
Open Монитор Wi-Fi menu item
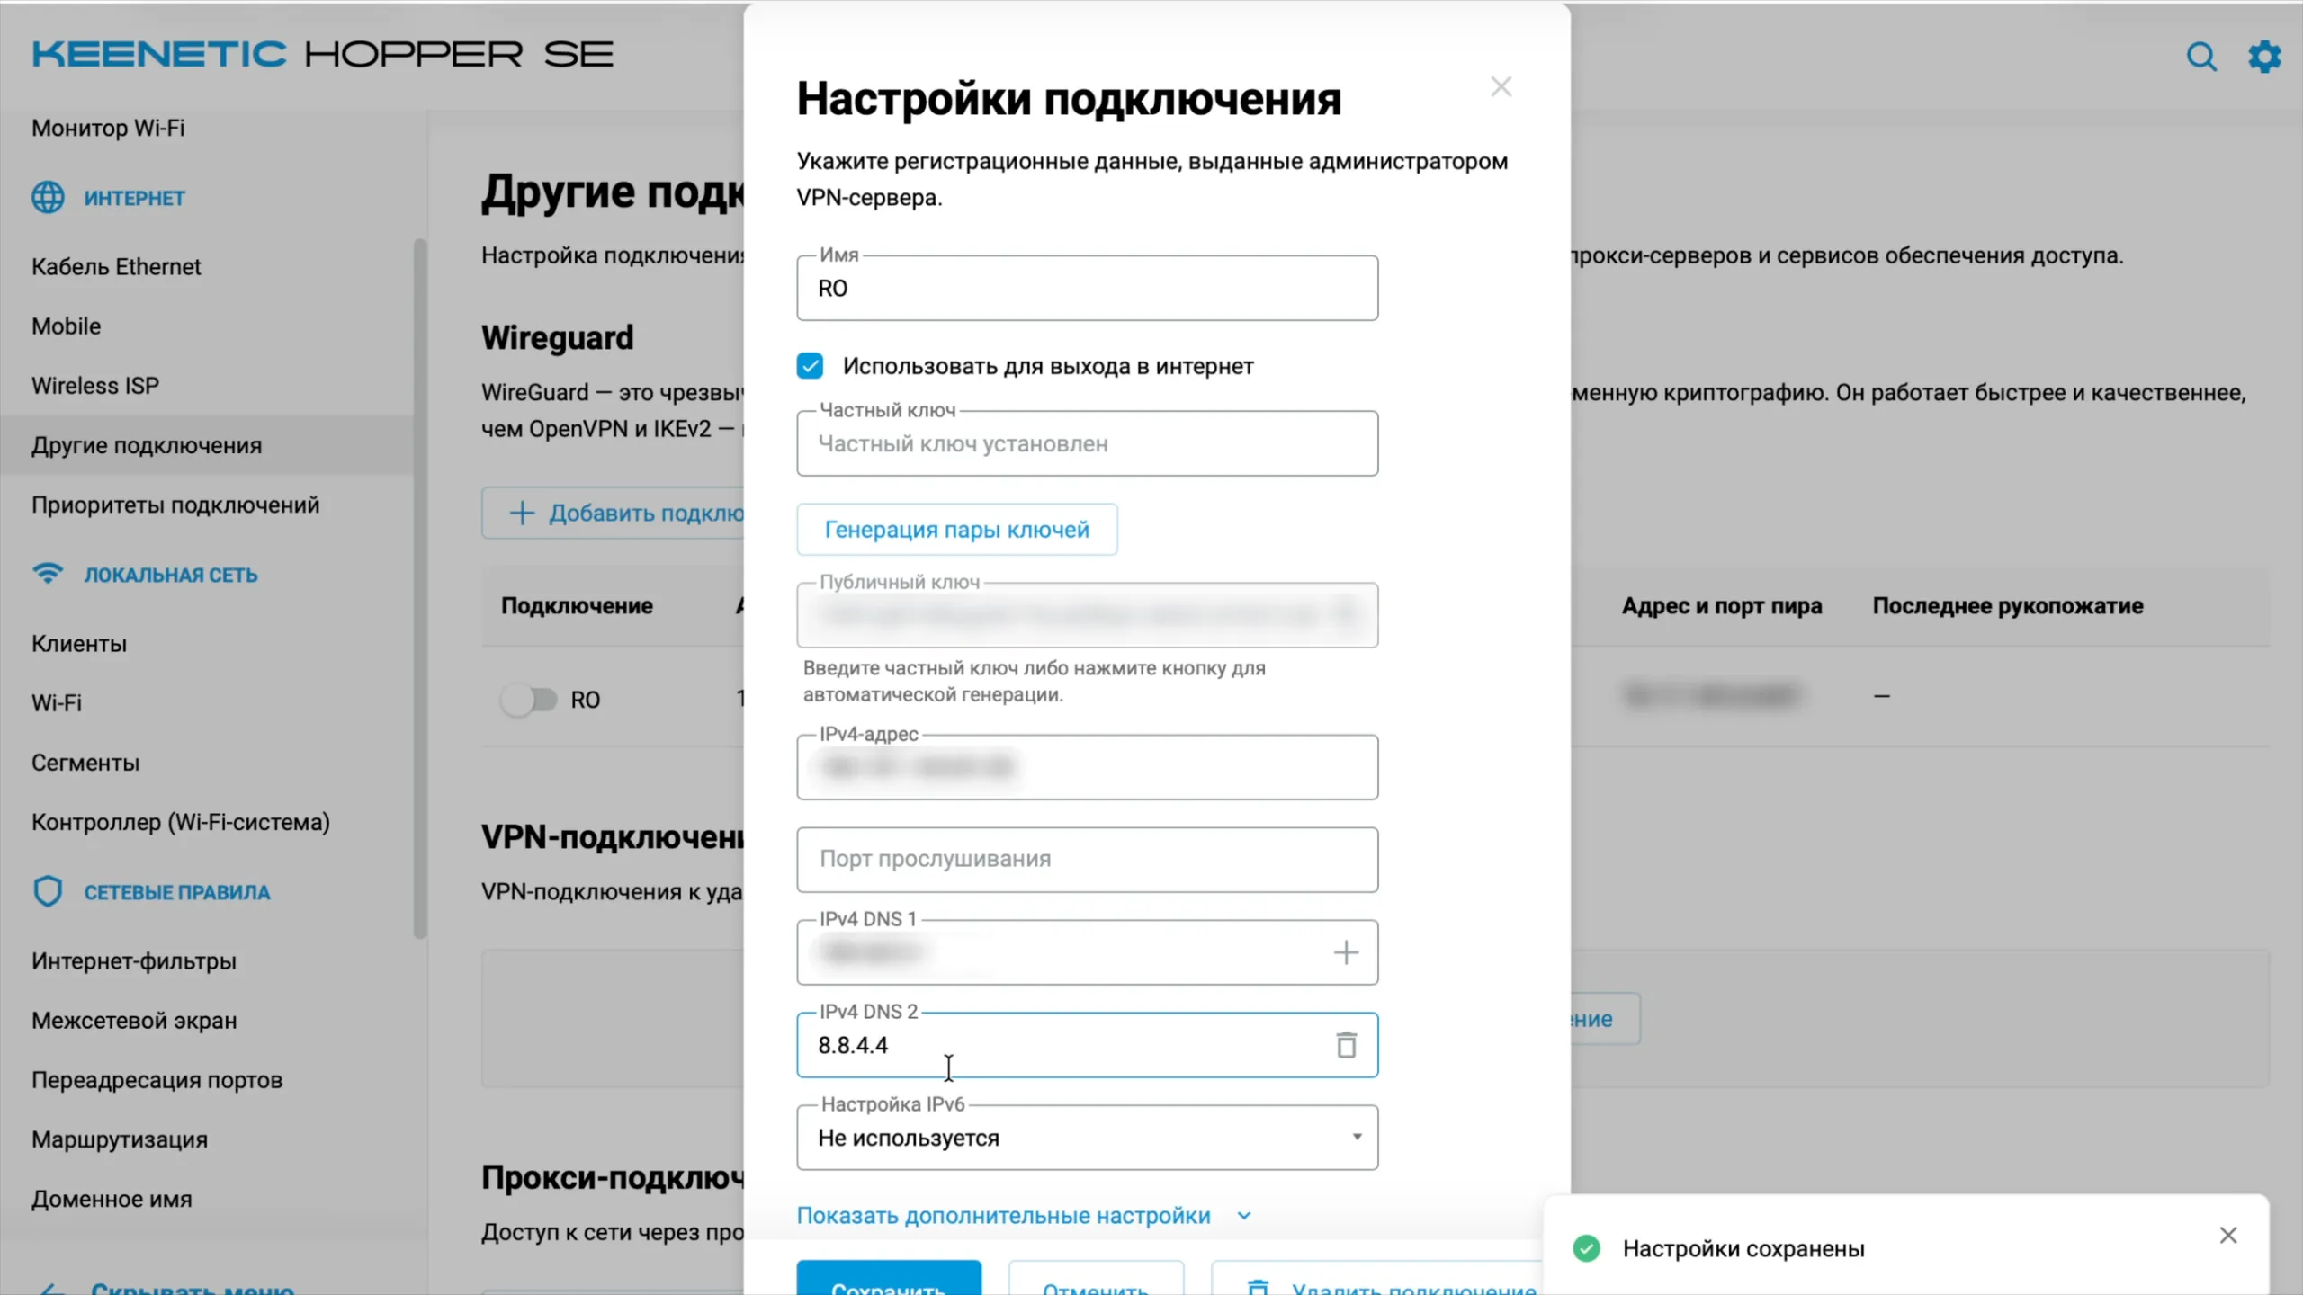[108, 128]
